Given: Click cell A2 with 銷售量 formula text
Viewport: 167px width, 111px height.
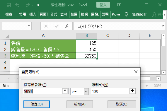Looking at the screenshot, I should pos(43,49).
